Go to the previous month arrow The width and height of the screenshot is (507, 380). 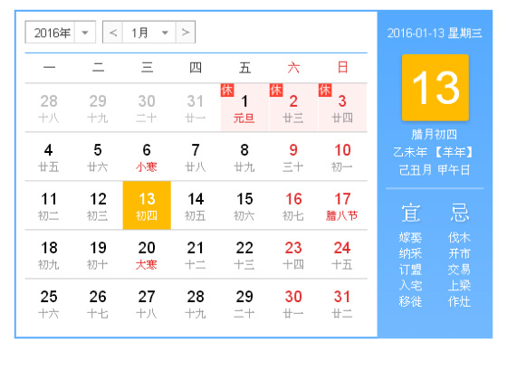click(113, 33)
